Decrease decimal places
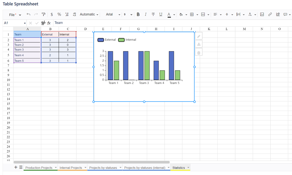 click(x=67, y=14)
